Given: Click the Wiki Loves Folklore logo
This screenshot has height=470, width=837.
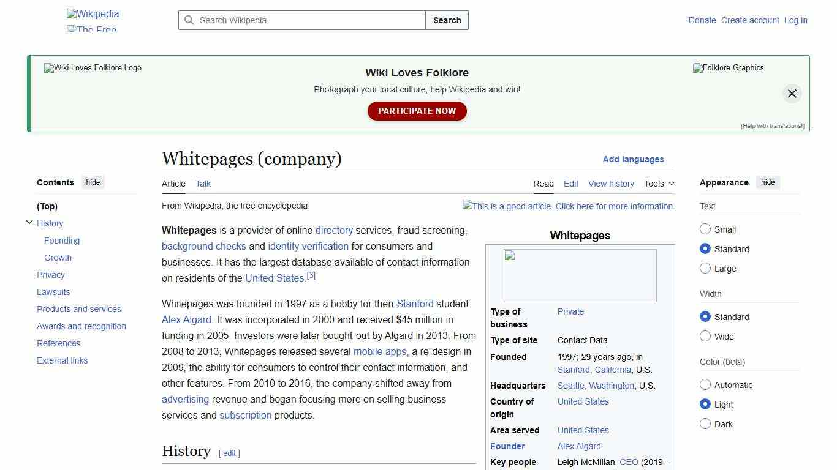Looking at the screenshot, I should tap(92, 68).
